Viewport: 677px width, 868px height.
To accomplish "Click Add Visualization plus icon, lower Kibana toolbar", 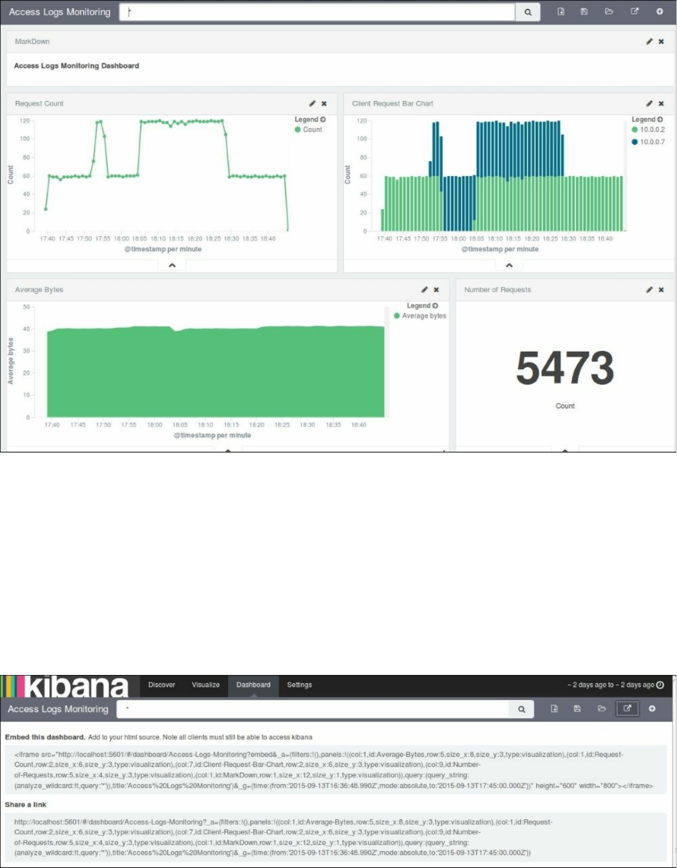I will click(652, 709).
